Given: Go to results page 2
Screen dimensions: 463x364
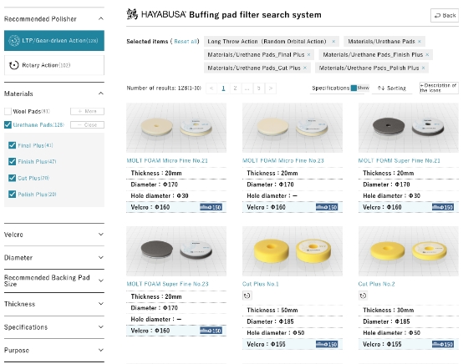Looking at the screenshot, I should click(x=235, y=88).
